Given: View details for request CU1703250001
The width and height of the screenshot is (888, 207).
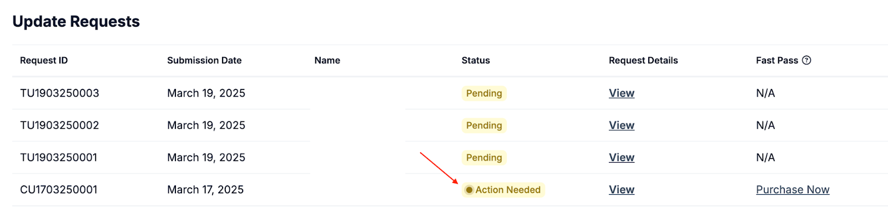Looking at the screenshot, I should click(622, 190).
